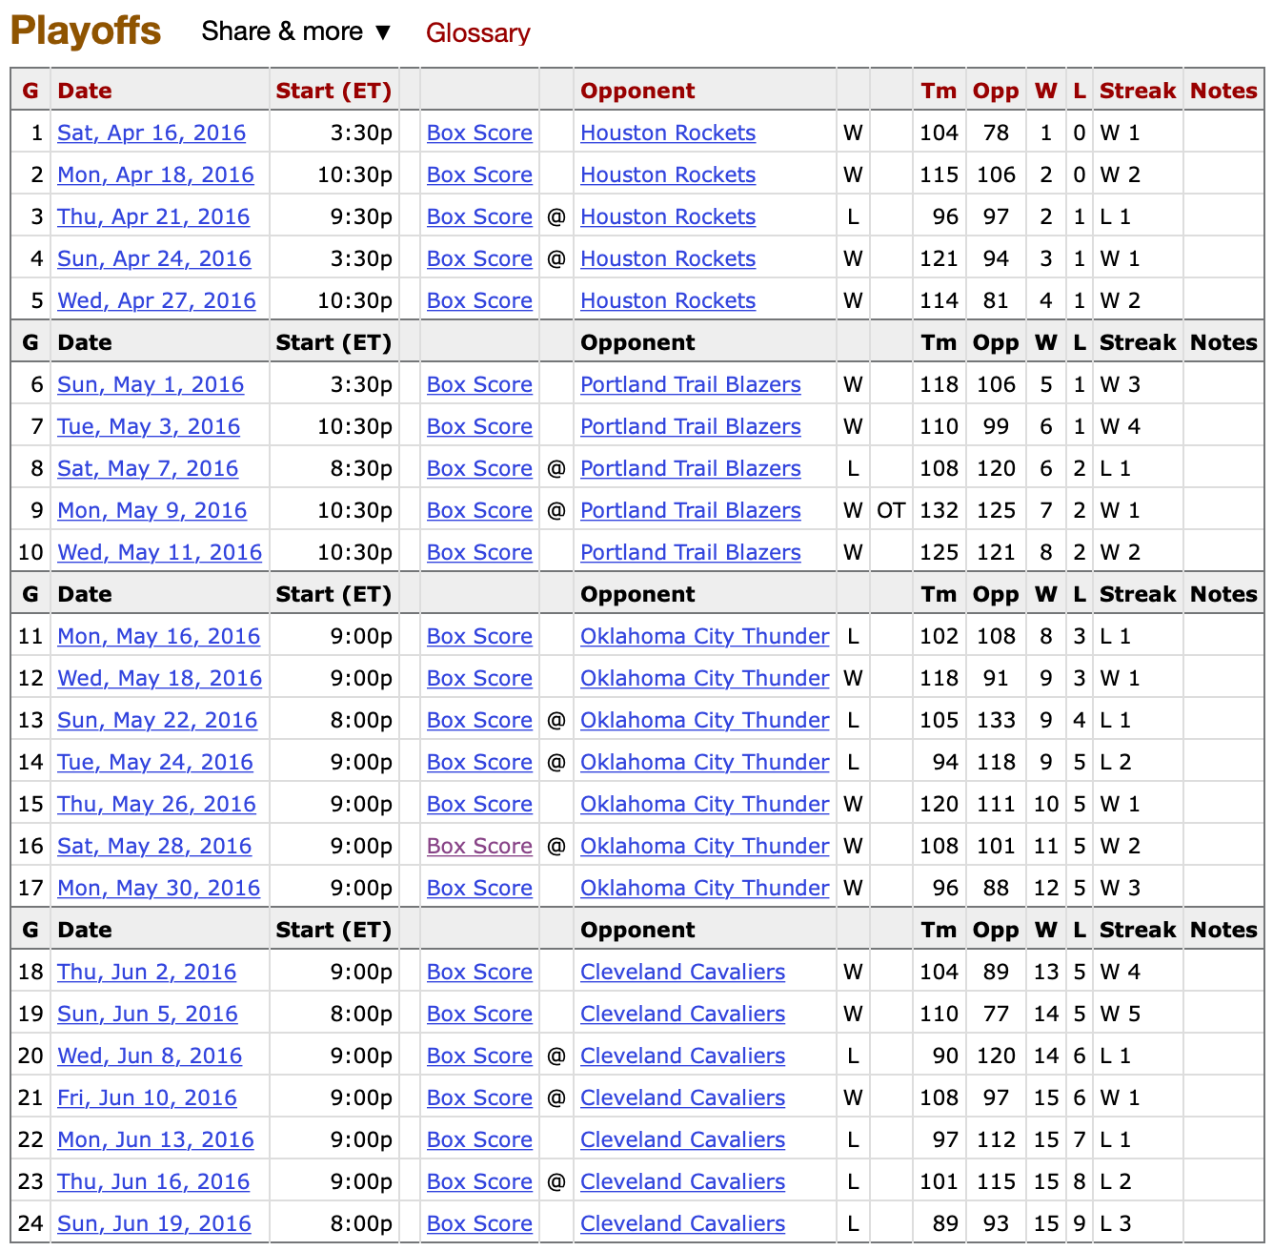Open Cleveland Cavaliers link in game 22 row
Viewport: 1273px width, 1251px height.
pyautogui.click(x=682, y=1139)
